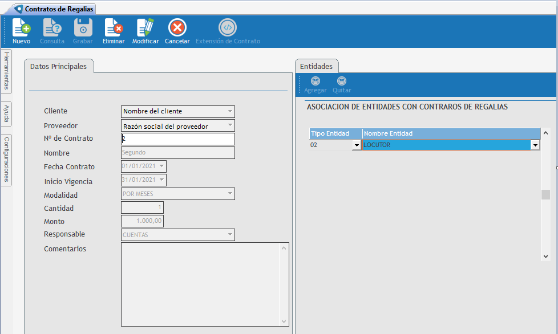Click the Nuevo toolbar icon
The height and width of the screenshot is (334, 558).
tap(21, 28)
